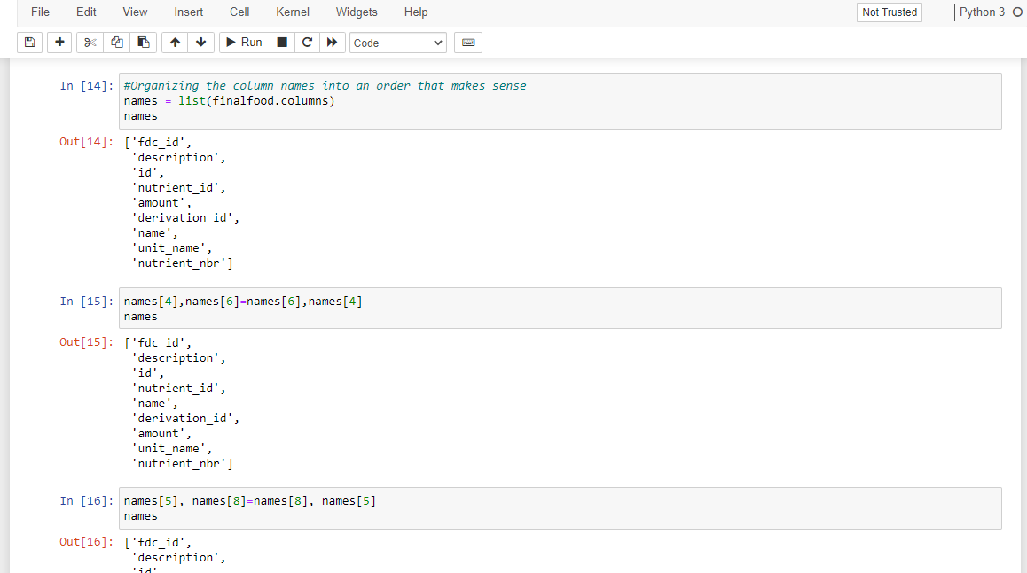Restart kernel and run all cells
1027x573 pixels.
tap(332, 42)
